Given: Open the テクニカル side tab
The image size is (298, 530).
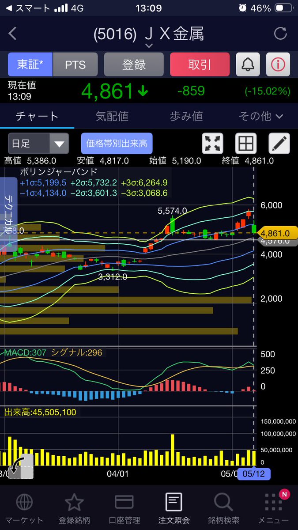Looking at the screenshot, I should point(8,214).
